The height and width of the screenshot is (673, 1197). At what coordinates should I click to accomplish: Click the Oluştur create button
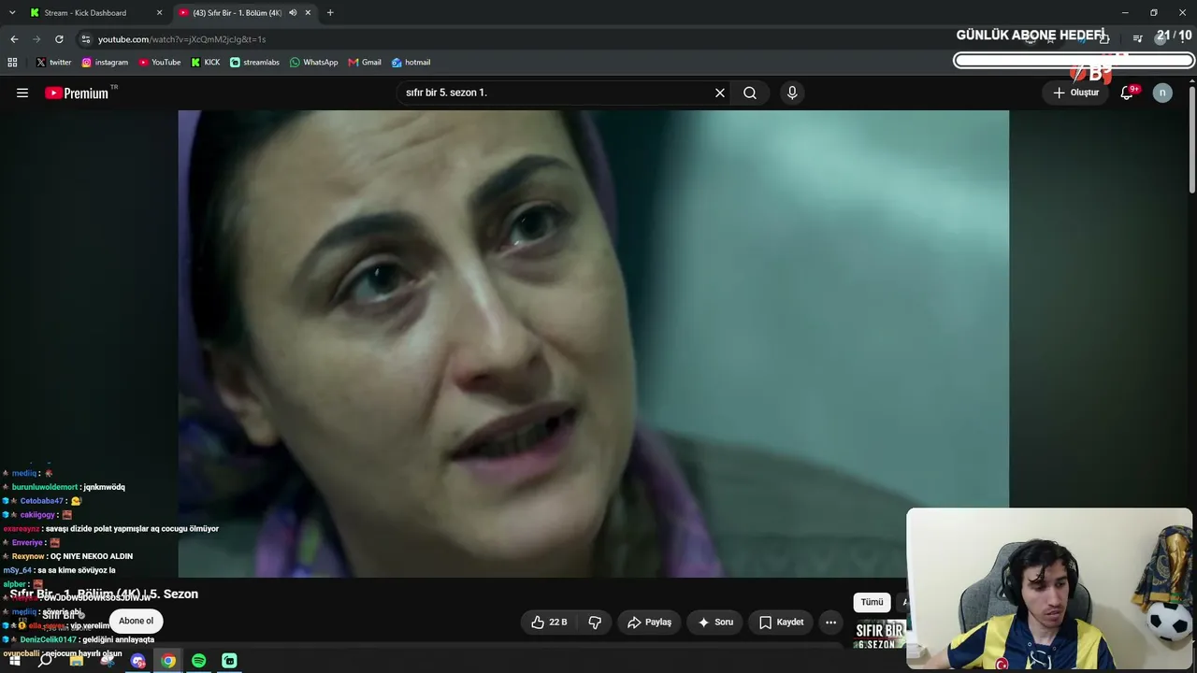[1075, 93]
